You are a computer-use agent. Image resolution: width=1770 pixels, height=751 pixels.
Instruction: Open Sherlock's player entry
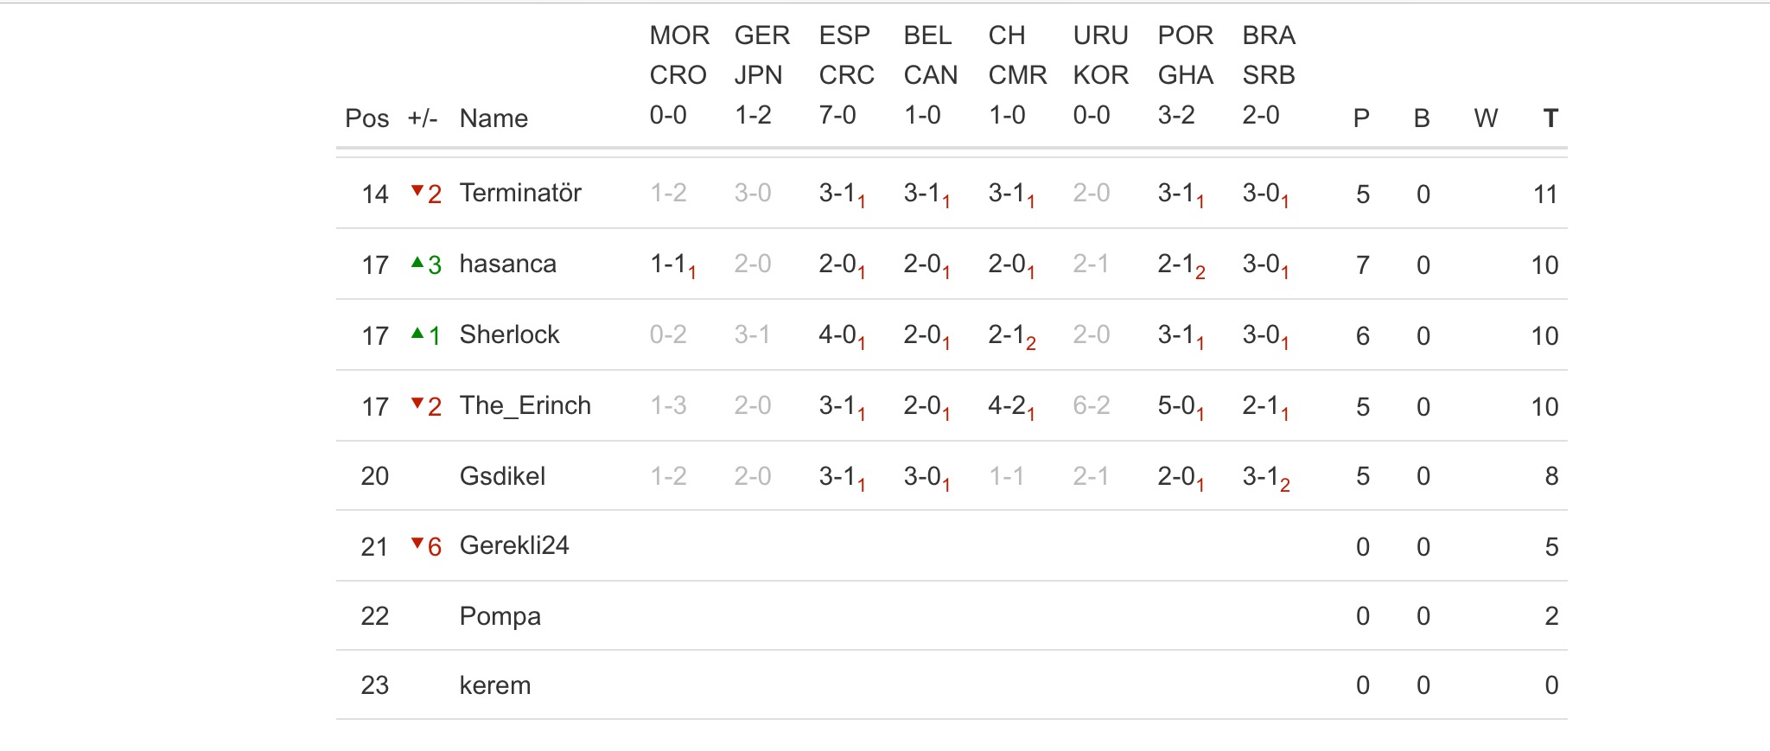[x=509, y=334]
